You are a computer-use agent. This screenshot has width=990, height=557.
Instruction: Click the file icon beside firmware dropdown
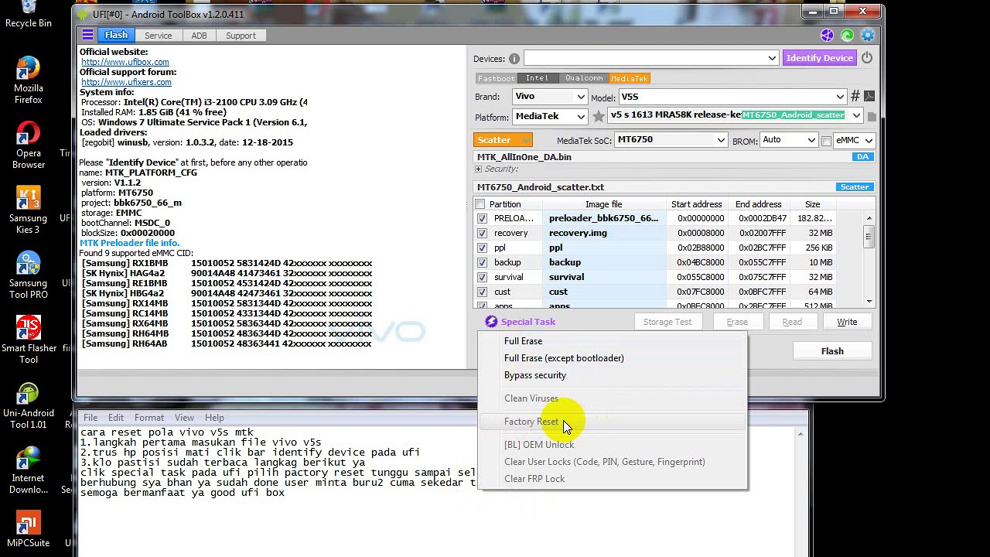872,116
